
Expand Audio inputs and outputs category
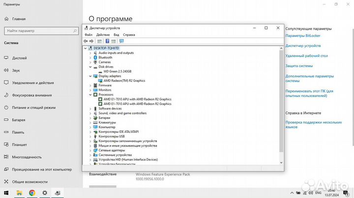90,53
